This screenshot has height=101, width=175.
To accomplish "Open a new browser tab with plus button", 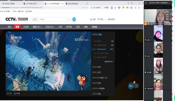I will click(x=87, y=3).
